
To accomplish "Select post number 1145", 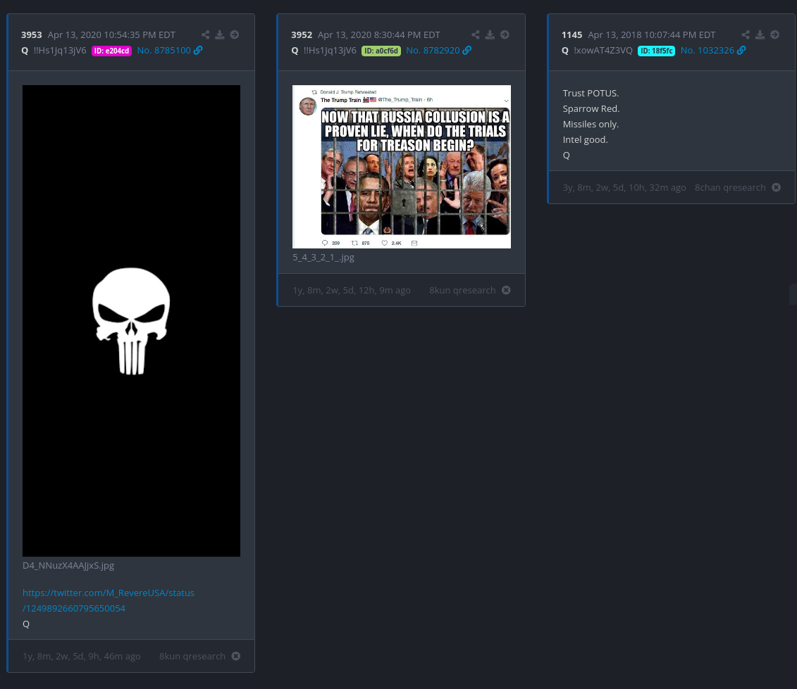I will click(572, 34).
